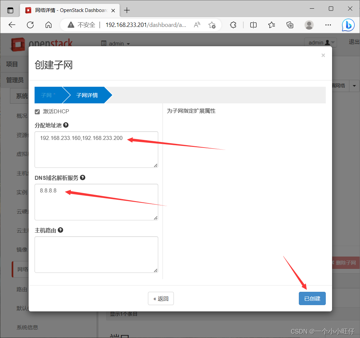Click the 分配地址池 text area
The image size is (360, 338).
click(96, 150)
